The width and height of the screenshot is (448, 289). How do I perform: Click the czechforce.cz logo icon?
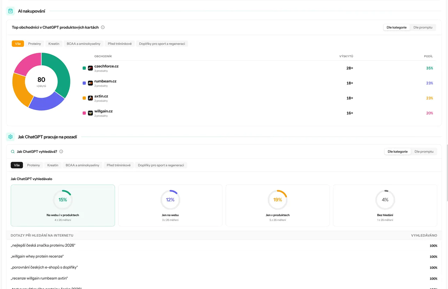tap(90, 68)
